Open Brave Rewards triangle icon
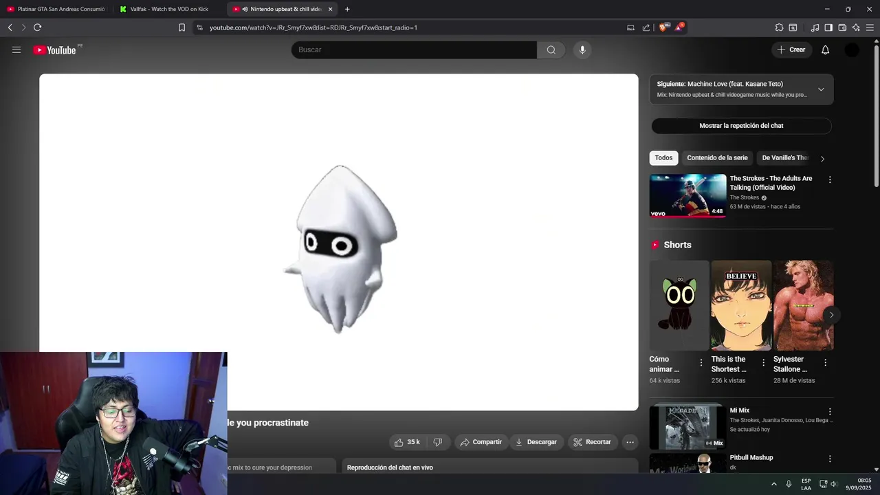The height and width of the screenshot is (495, 880). pyautogui.click(x=679, y=27)
